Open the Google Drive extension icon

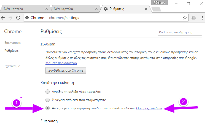point(194,18)
